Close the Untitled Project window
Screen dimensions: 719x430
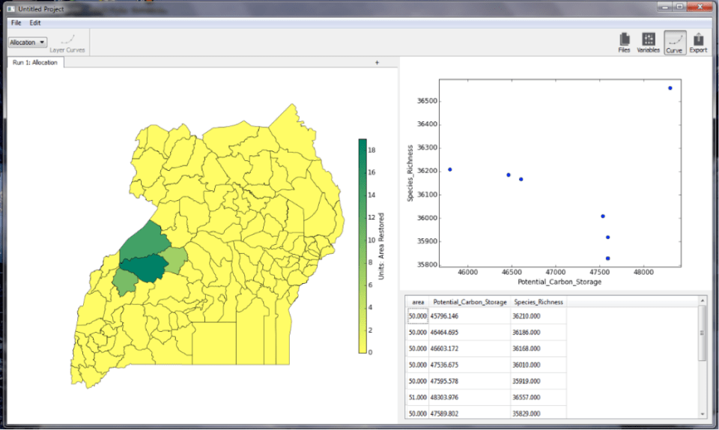click(700, 7)
